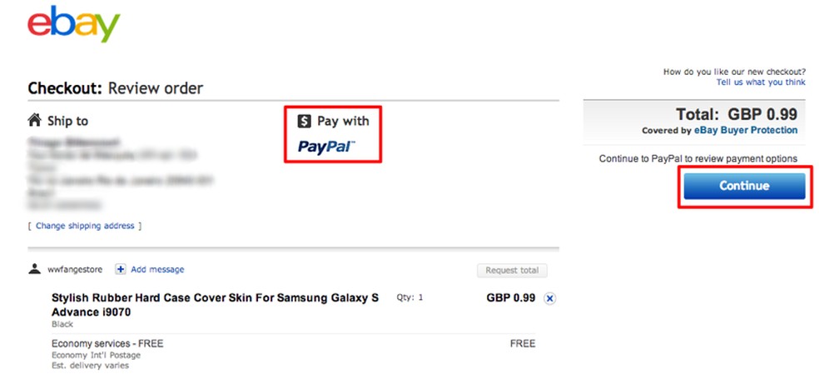Click the house icon beside Ship to
819x374 pixels.
click(x=34, y=121)
